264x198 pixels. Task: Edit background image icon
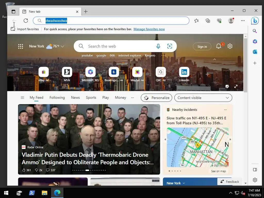[x=227, y=86]
